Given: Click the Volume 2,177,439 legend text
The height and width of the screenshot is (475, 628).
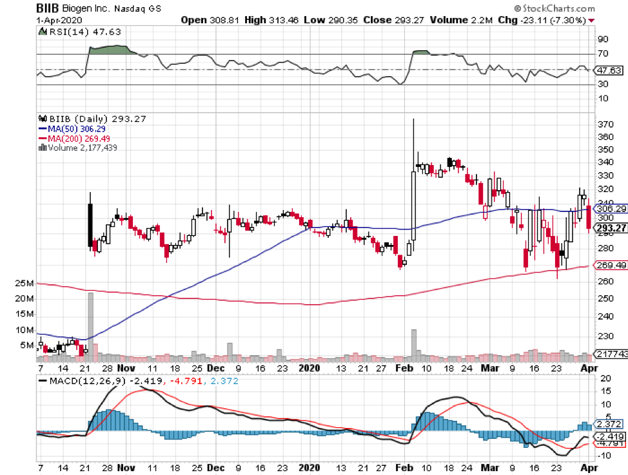Looking at the screenshot, I should (83, 148).
